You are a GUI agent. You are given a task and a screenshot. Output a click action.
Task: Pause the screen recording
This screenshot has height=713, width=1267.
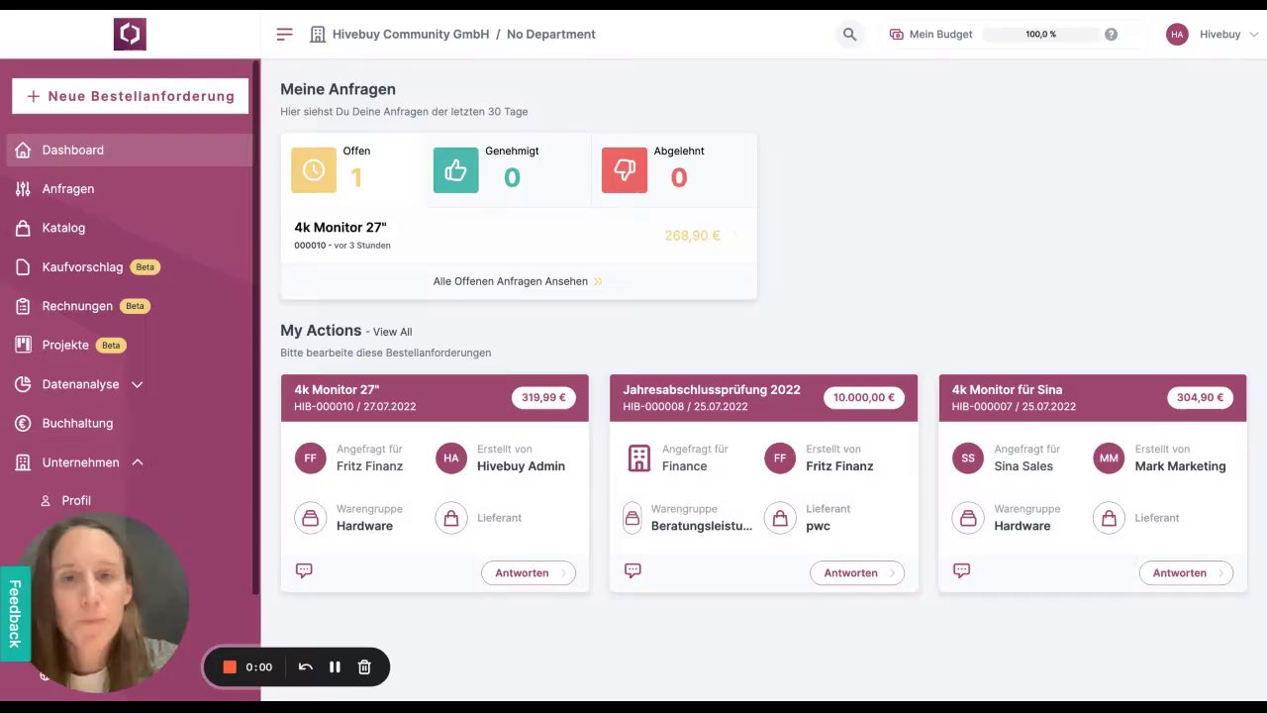[x=335, y=666]
